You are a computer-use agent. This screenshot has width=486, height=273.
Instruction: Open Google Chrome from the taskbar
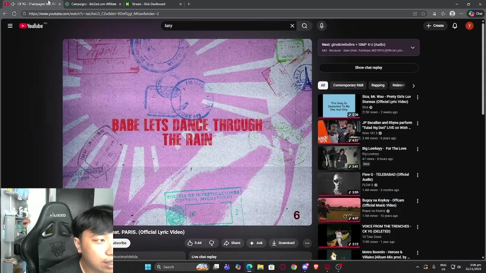[294, 267]
